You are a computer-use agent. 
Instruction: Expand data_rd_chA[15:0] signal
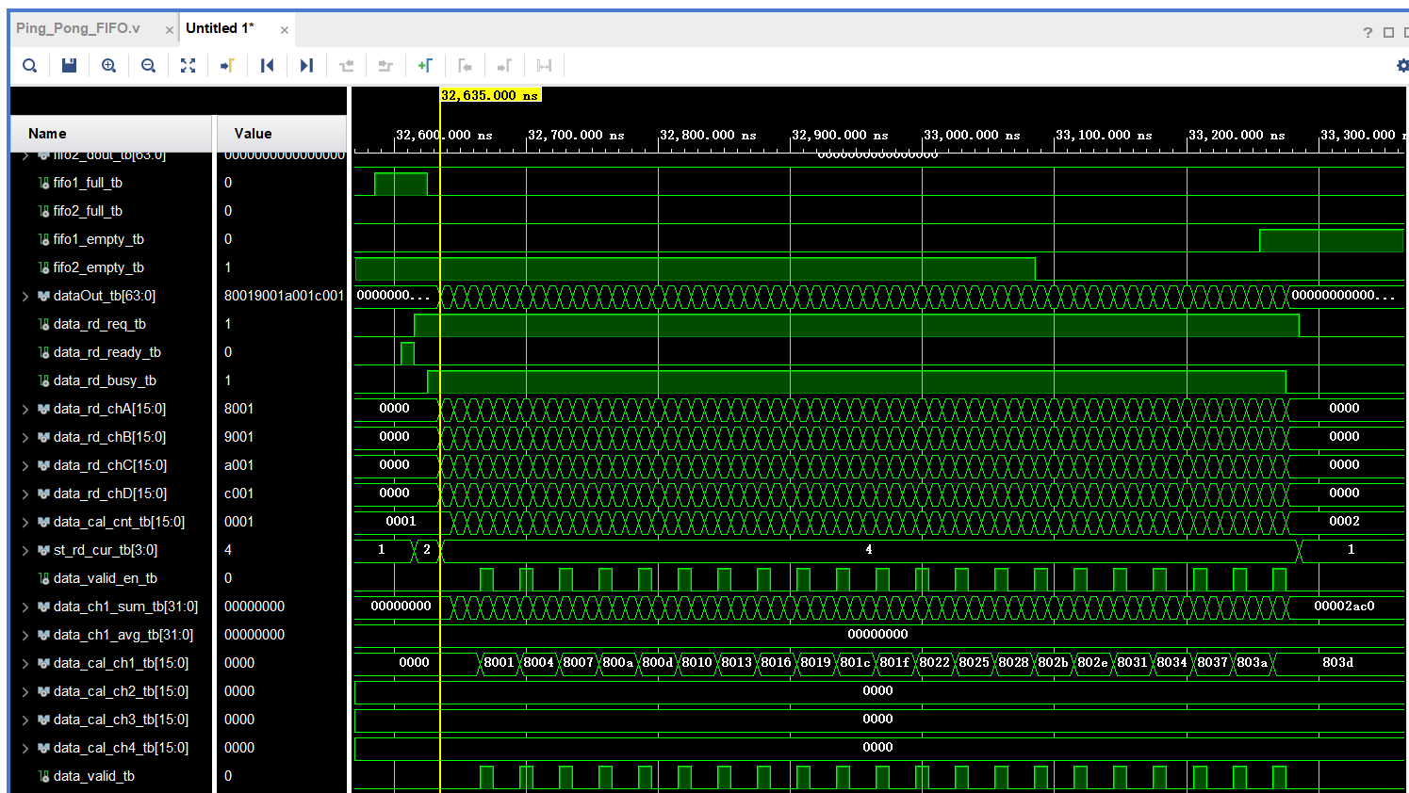25,409
